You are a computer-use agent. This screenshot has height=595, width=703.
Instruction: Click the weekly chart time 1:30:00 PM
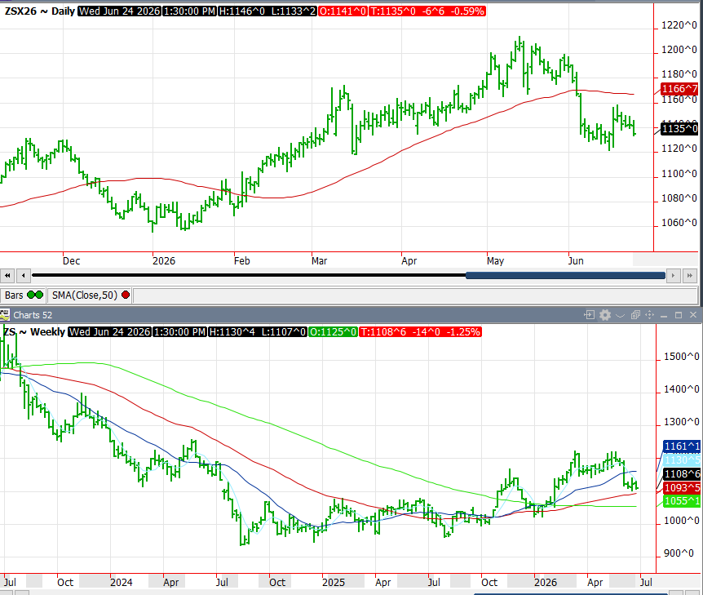tap(179, 332)
